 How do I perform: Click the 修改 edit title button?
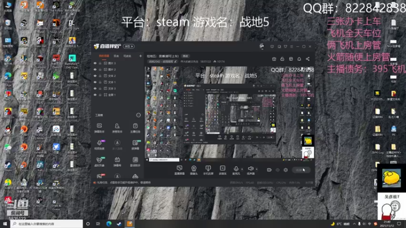185,56
